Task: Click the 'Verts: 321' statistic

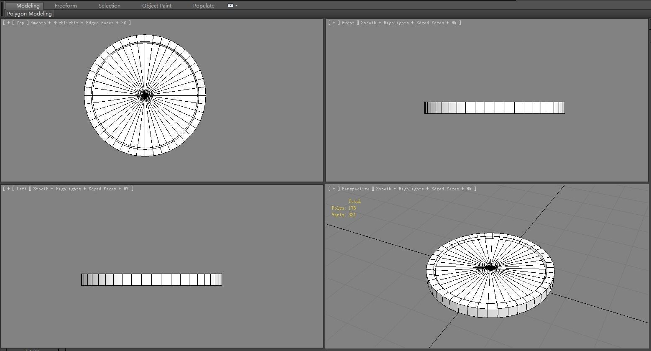Action: pyautogui.click(x=344, y=215)
